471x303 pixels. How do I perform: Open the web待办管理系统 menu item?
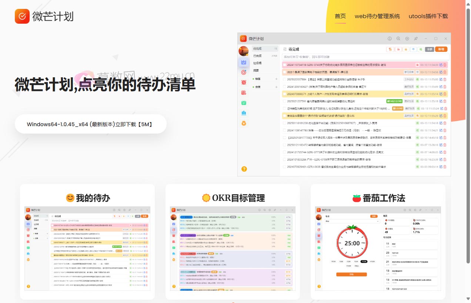click(x=377, y=16)
